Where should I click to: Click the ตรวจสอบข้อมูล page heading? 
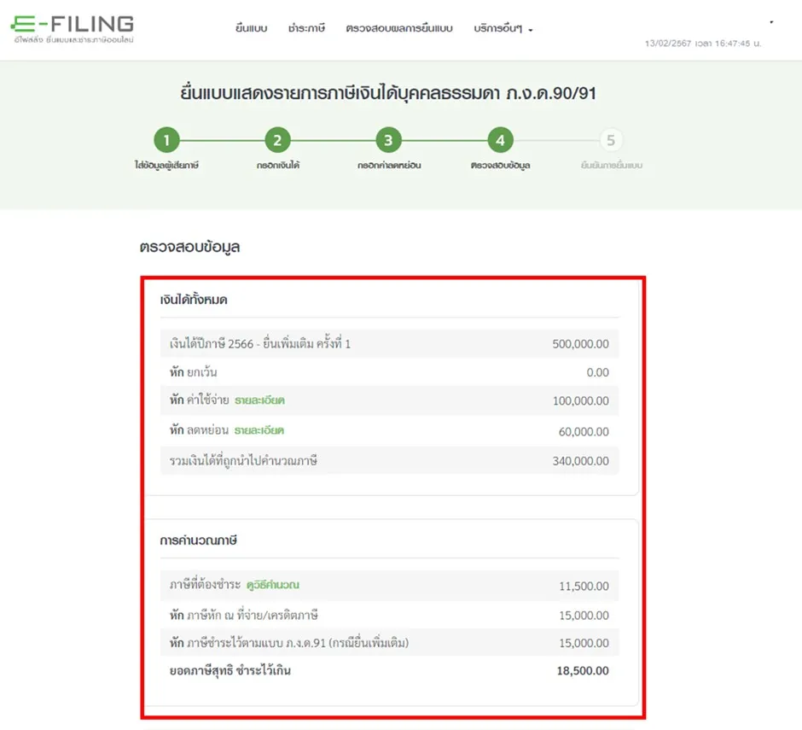(189, 247)
